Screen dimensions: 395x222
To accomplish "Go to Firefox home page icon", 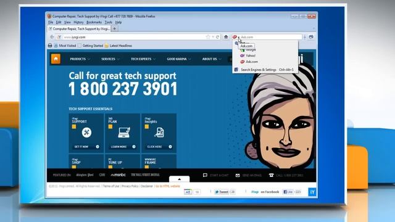I will click(226, 37).
